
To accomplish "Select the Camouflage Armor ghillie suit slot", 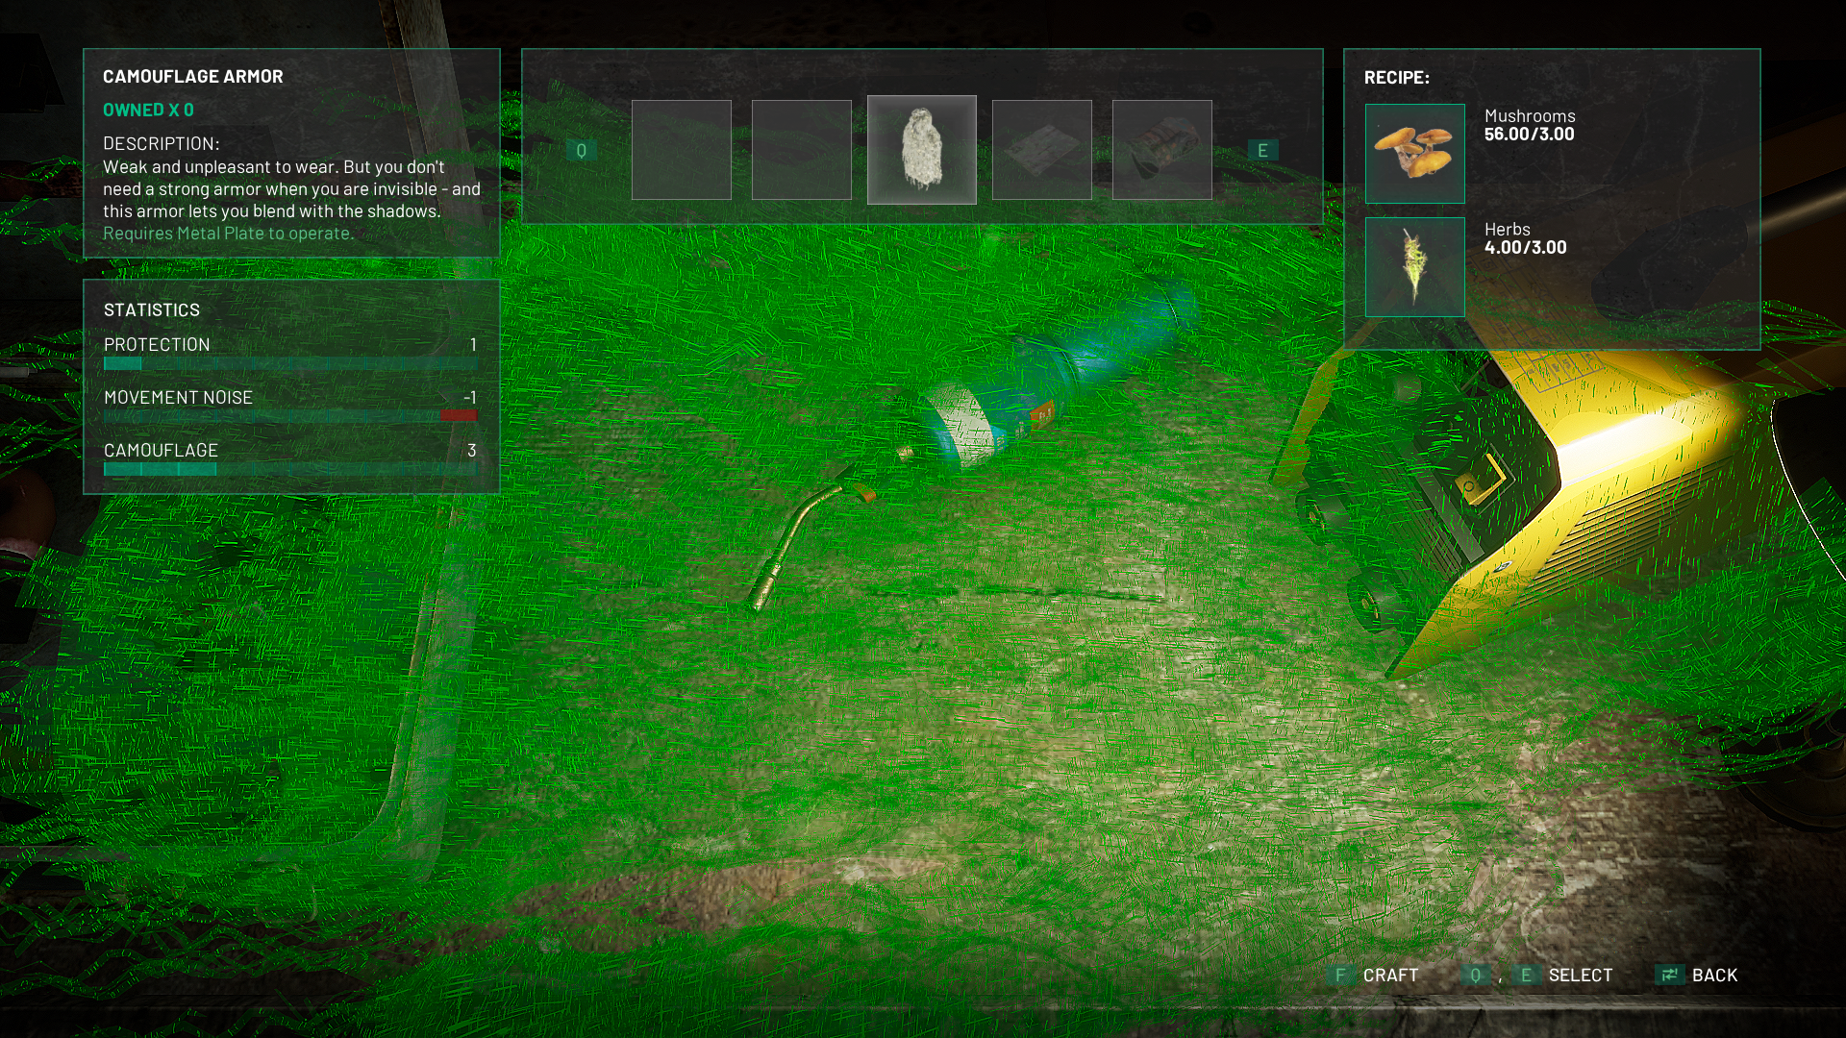I will pyautogui.click(x=921, y=150).
